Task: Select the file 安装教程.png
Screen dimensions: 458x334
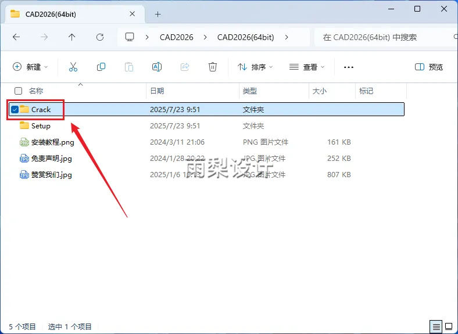Action: click(x=53, y=142)
